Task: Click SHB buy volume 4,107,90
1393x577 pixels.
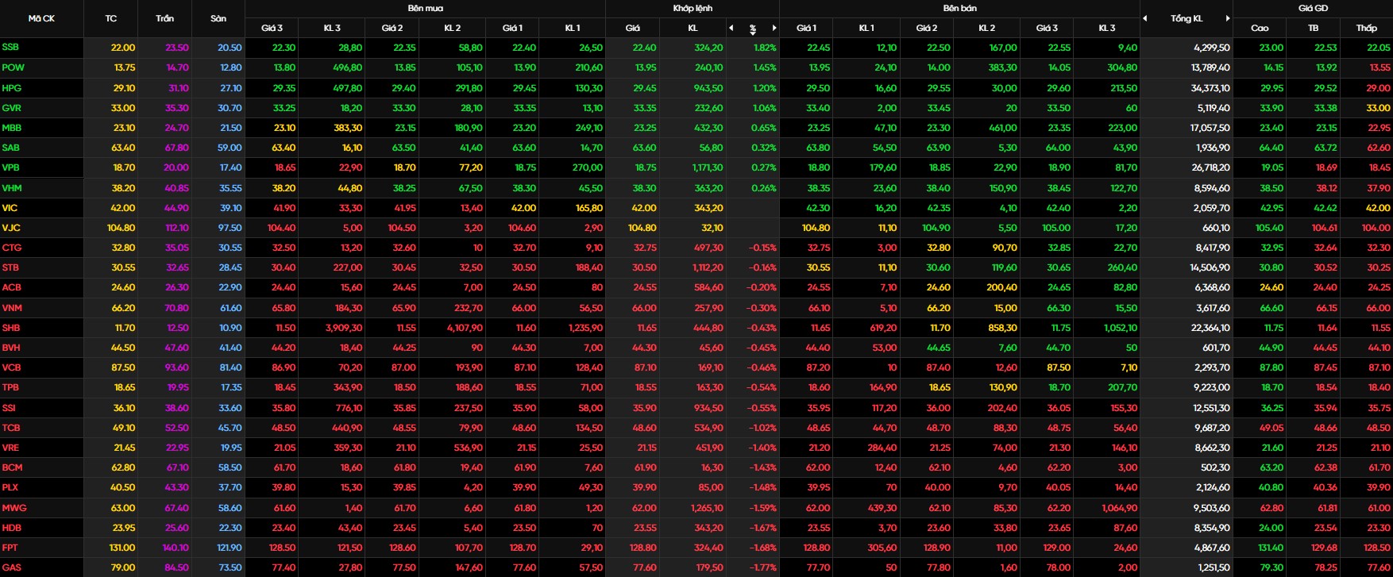Action: click(x=465, y=328)
